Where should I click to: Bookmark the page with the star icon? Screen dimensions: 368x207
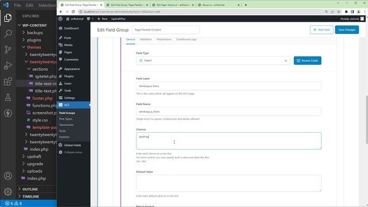point(339,11)
